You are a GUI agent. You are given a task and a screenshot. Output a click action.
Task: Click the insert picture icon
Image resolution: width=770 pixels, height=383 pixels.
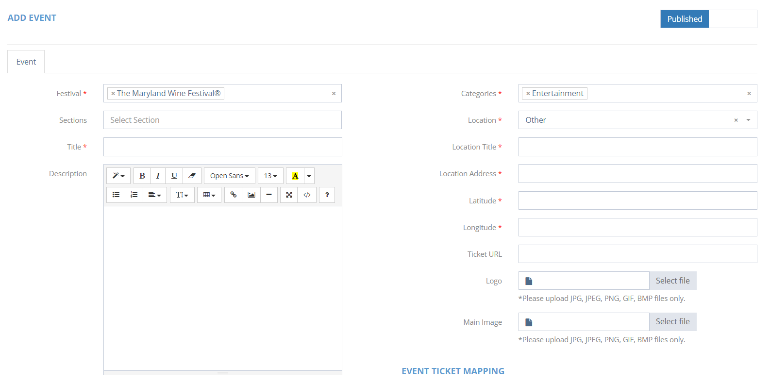251,195
